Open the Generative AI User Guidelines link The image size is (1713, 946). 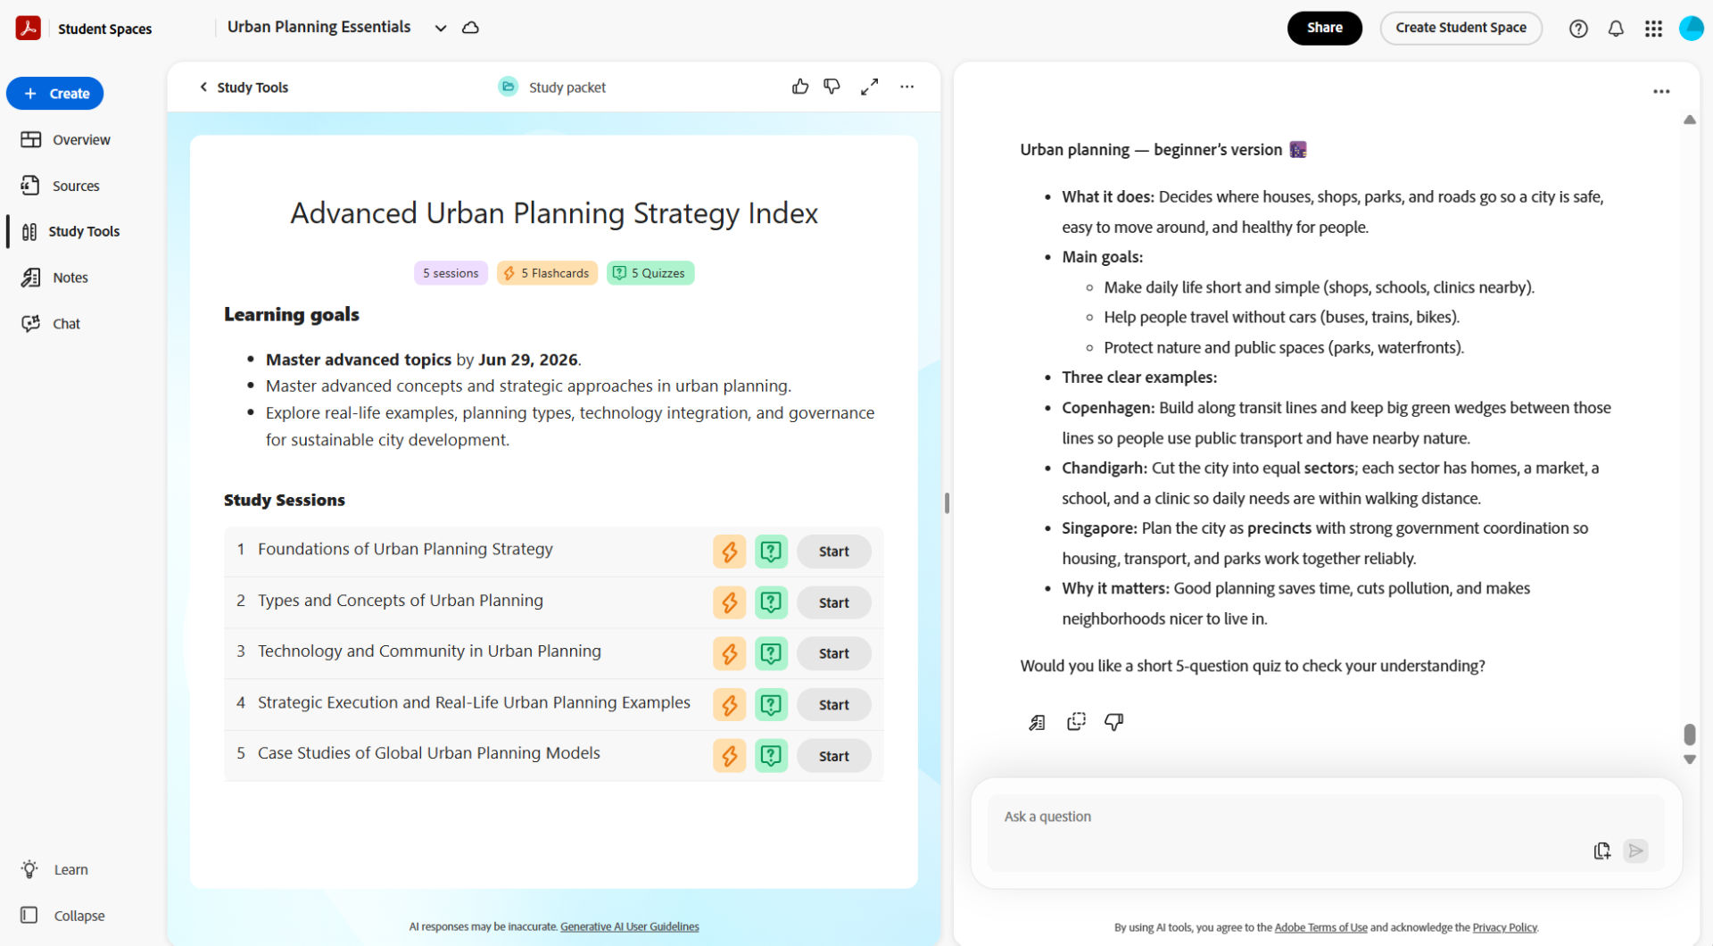tap(629, 926)
